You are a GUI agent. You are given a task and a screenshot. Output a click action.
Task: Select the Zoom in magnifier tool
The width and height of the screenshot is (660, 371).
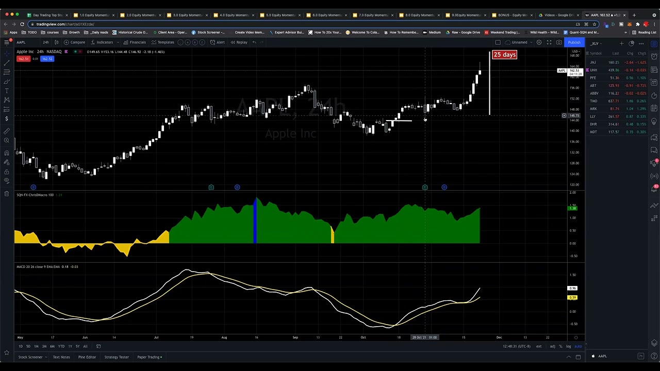7,140
